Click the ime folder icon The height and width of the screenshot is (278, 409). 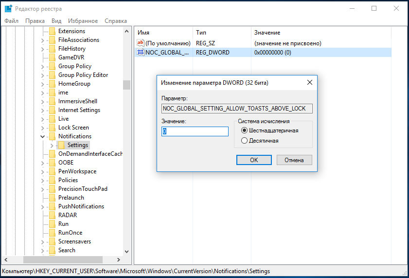pos(52,93)
